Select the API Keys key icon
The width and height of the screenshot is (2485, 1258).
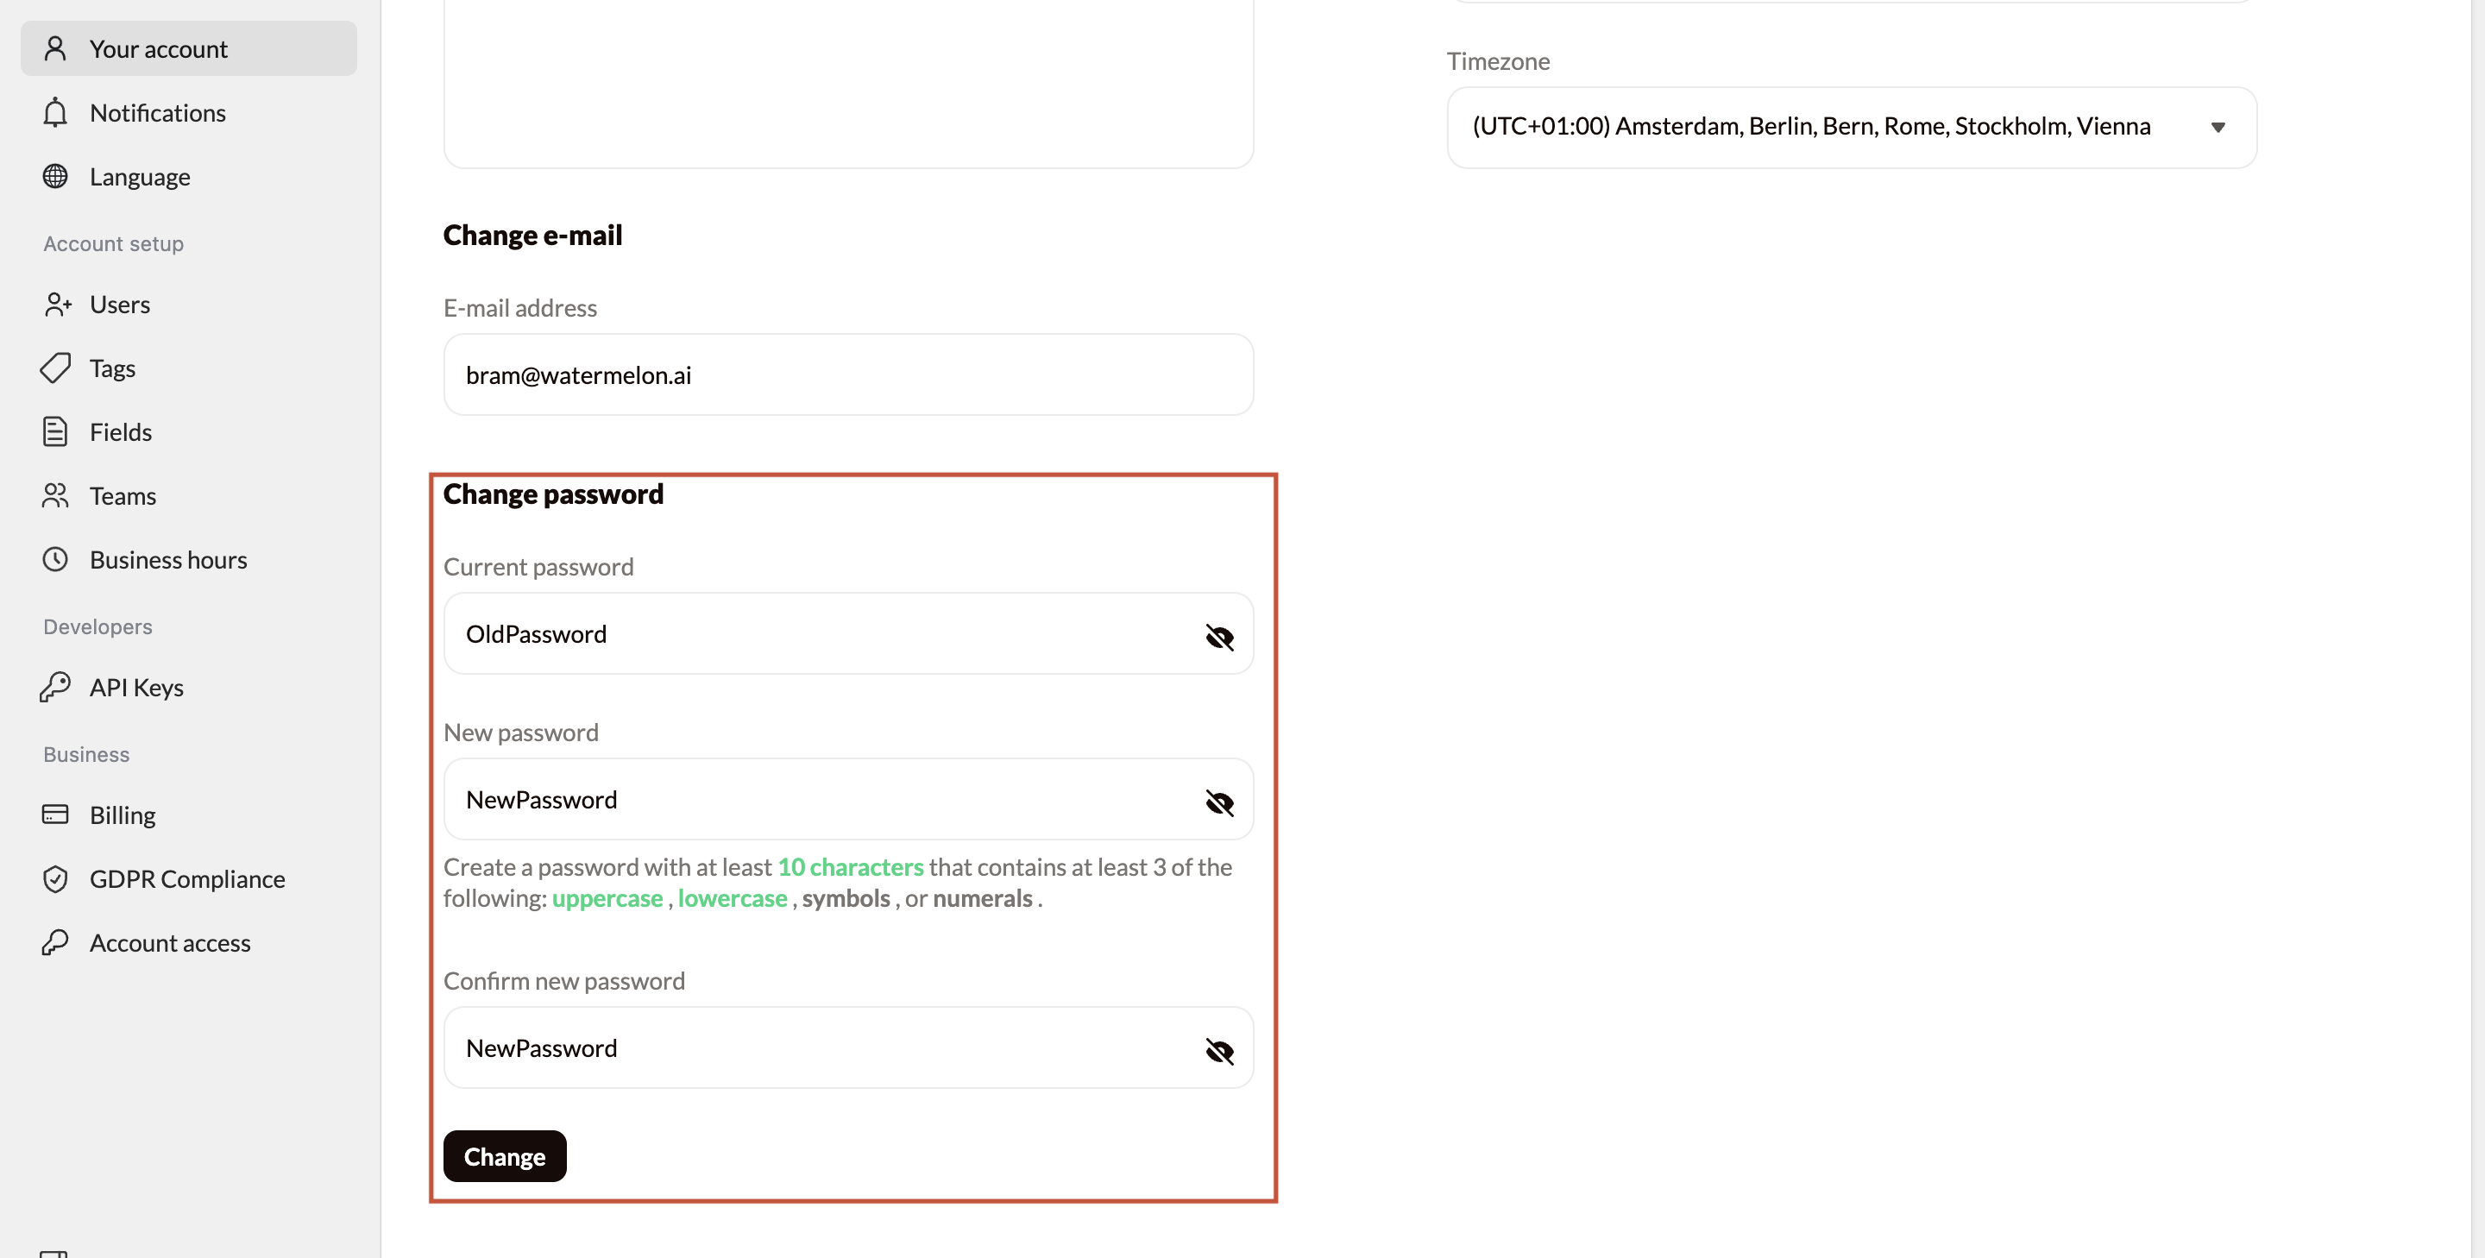tap(55, 687)
